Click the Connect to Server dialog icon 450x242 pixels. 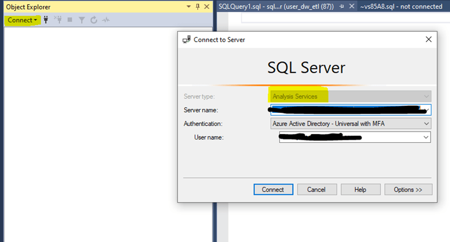tap(187, 39)
